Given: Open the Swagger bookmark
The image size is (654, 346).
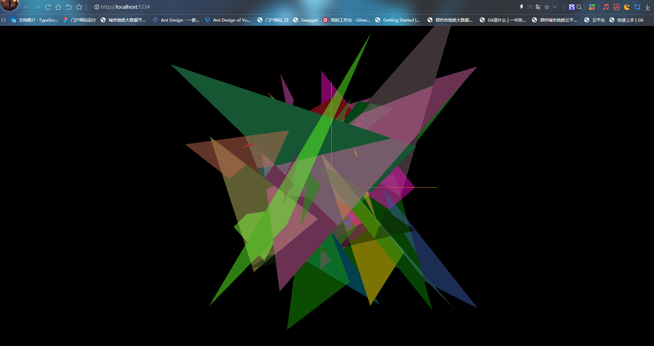Looking at the screenshot, I should click(x=306, y=20).
